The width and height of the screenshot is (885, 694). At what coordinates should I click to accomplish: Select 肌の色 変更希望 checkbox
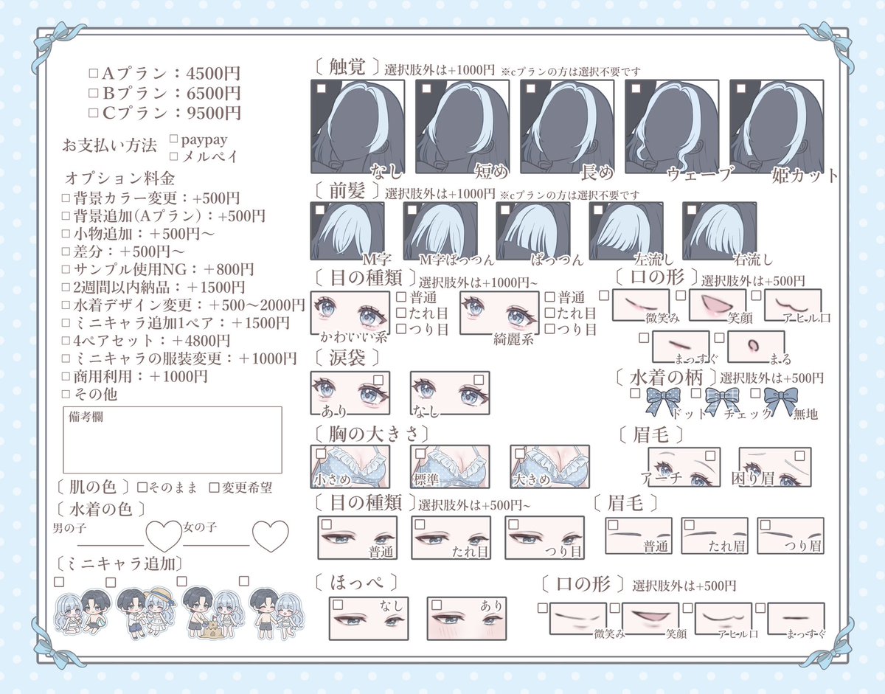pos(214,487)
